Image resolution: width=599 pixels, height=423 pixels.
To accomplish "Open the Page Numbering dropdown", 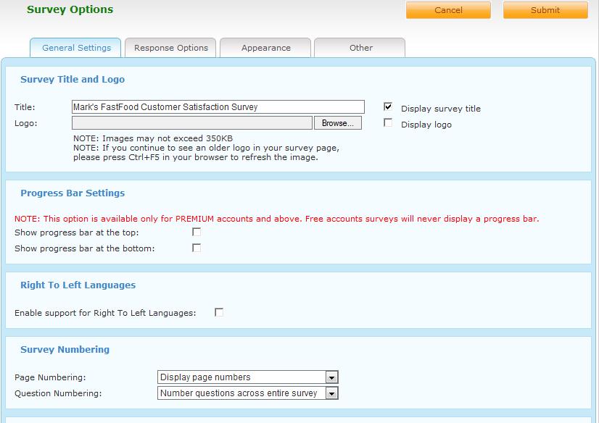I will [x=248, y=377].
